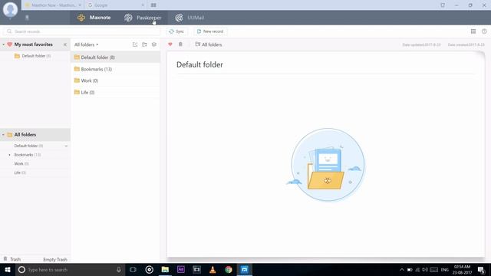
Task: Open the quick access grid button
Action: [x=153, y=5]
